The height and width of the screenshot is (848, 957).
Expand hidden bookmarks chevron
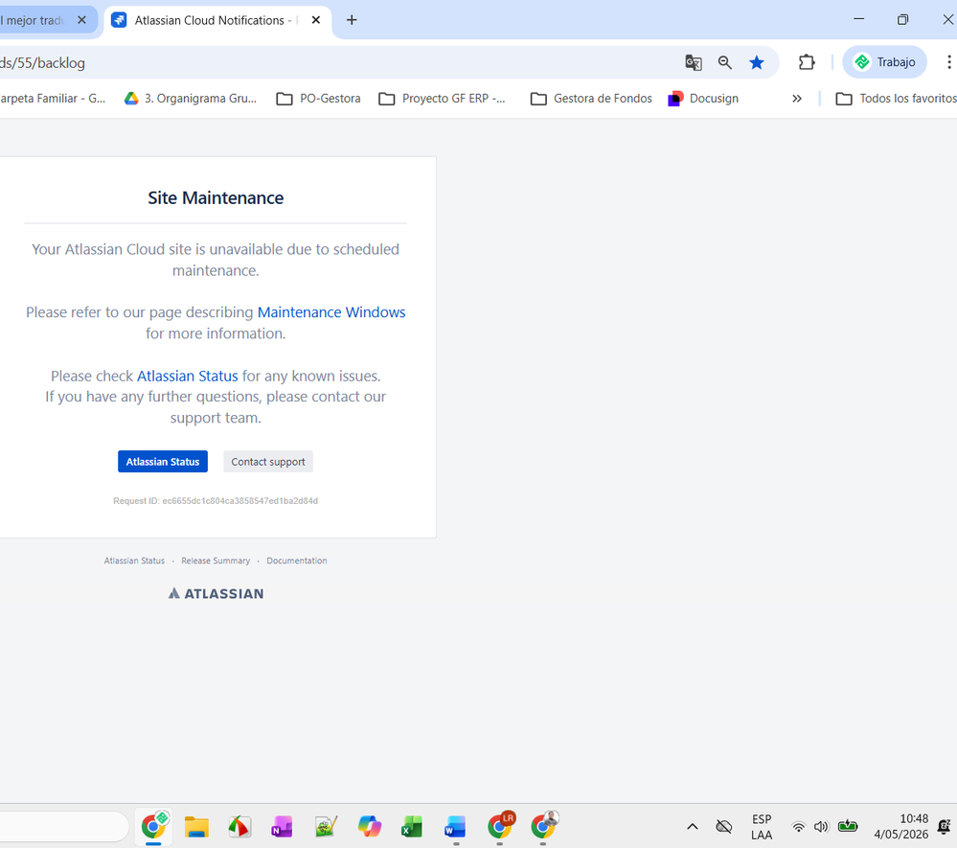(x=796, y=99)
